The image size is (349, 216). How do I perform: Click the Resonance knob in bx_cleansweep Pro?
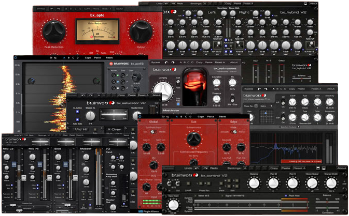(330, 117)
